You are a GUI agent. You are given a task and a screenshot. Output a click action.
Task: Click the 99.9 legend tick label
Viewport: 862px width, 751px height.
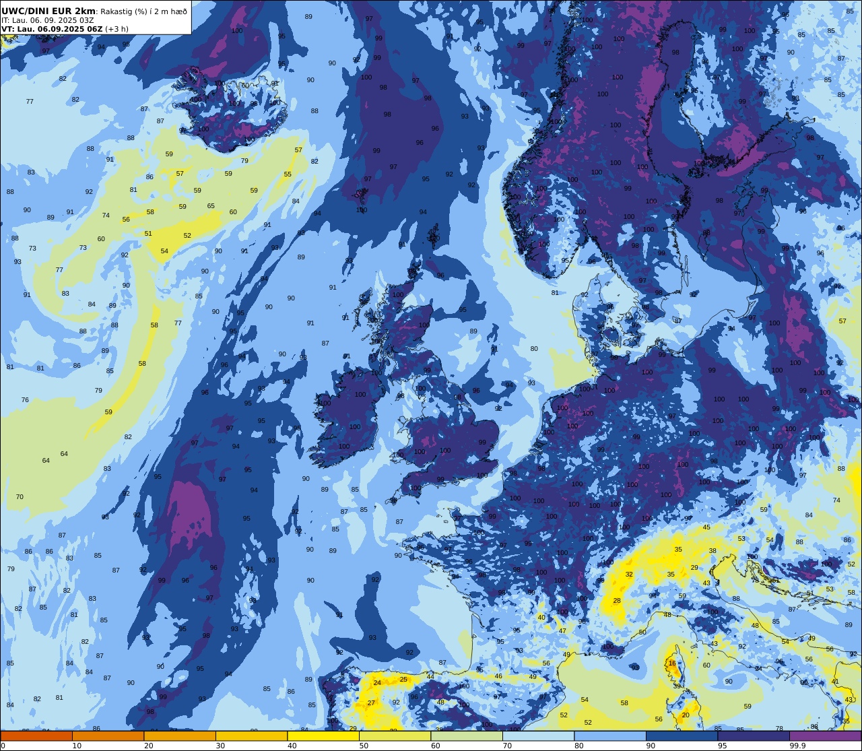click(x=797, y=746)
